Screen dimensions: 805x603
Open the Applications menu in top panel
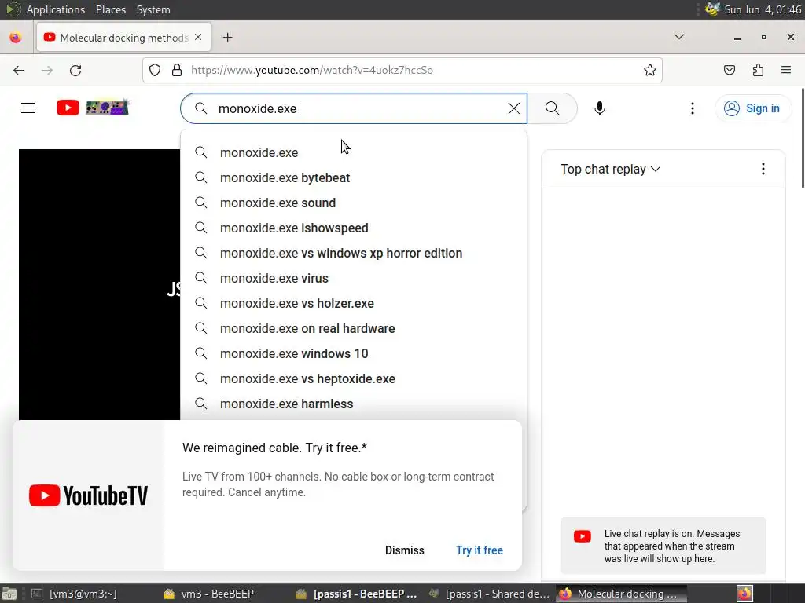point(56,9)
